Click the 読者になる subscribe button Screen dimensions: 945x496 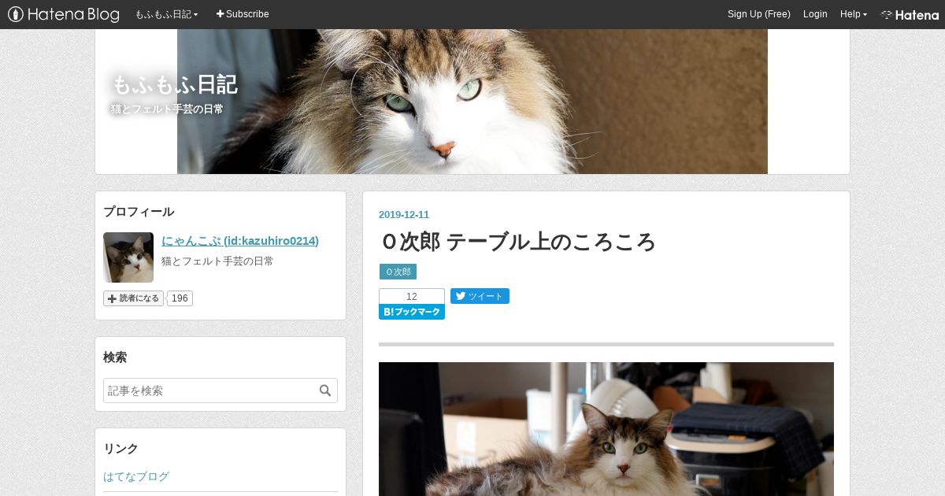point(133,298)
